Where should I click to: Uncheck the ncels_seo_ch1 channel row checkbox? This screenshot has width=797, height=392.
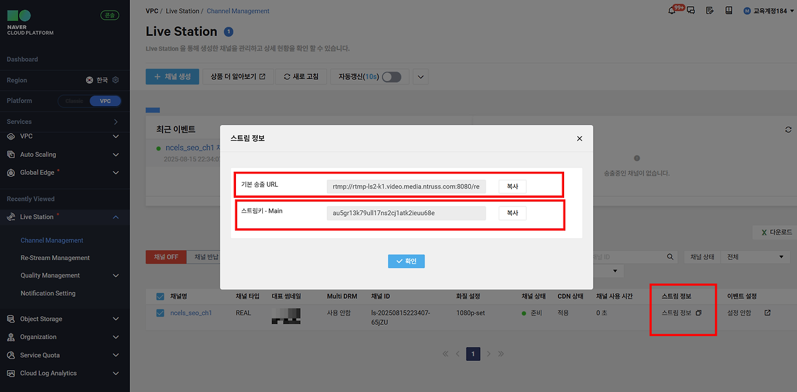click(159, 312)
